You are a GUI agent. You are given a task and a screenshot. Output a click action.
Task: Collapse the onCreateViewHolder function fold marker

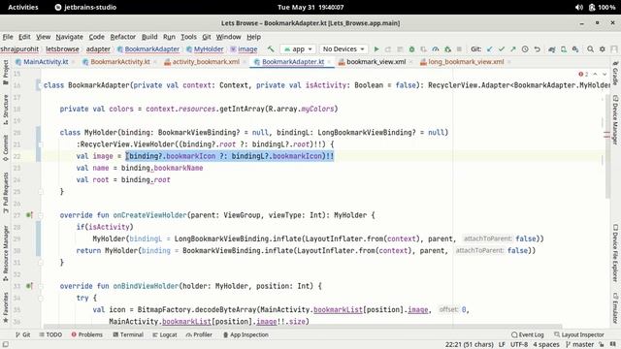point(41,215)
